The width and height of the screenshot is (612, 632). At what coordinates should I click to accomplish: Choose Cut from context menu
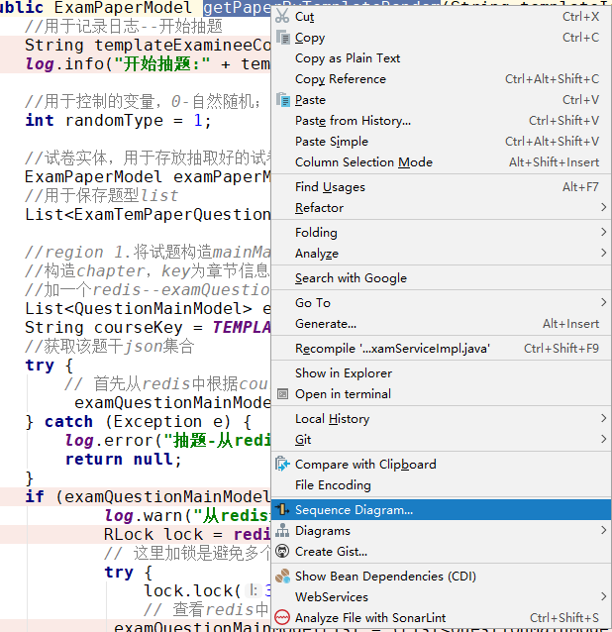pyautogui.click(x=441, y=17)
